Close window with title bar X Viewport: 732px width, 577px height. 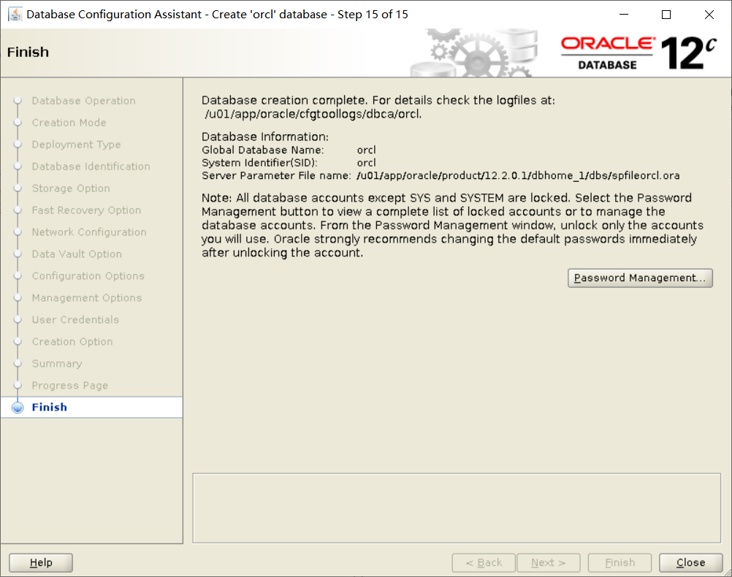point(709,15)
